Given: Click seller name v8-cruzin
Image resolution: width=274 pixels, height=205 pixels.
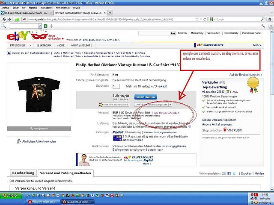Looking at the screenshot, I should (x=208, y=92).
